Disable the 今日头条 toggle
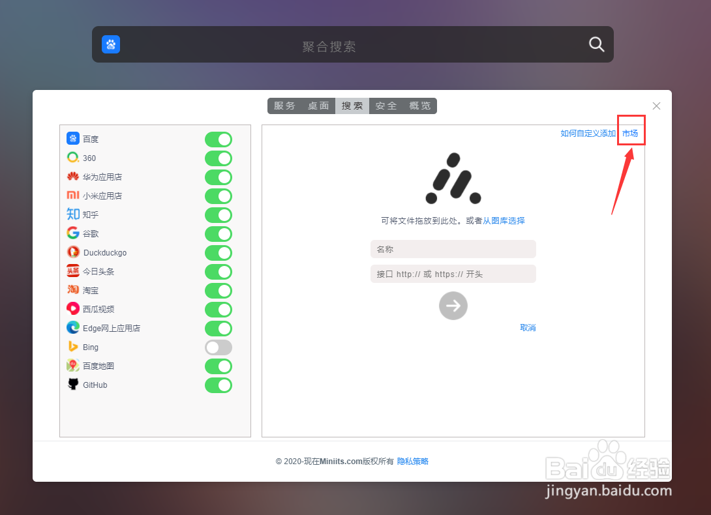 [x=219, y=272]
